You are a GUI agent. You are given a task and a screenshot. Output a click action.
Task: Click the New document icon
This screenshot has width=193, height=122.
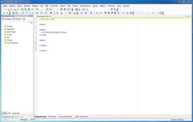pos(4,10)
